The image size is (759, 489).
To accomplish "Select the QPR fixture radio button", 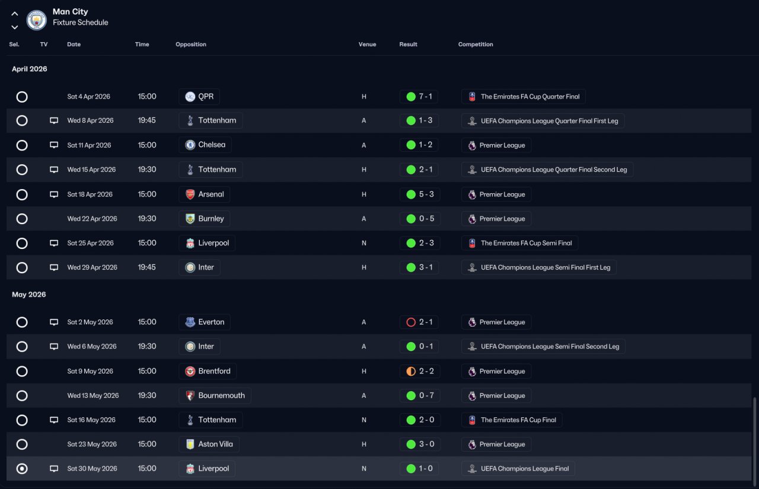I will pyautogui.click(x=22, y=97).
